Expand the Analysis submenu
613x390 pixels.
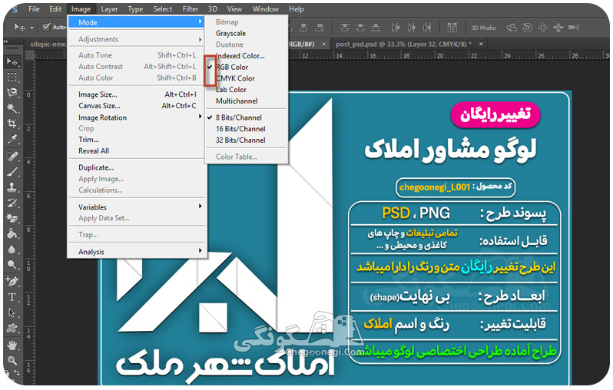pyautogui.click(x=137, y=251)
